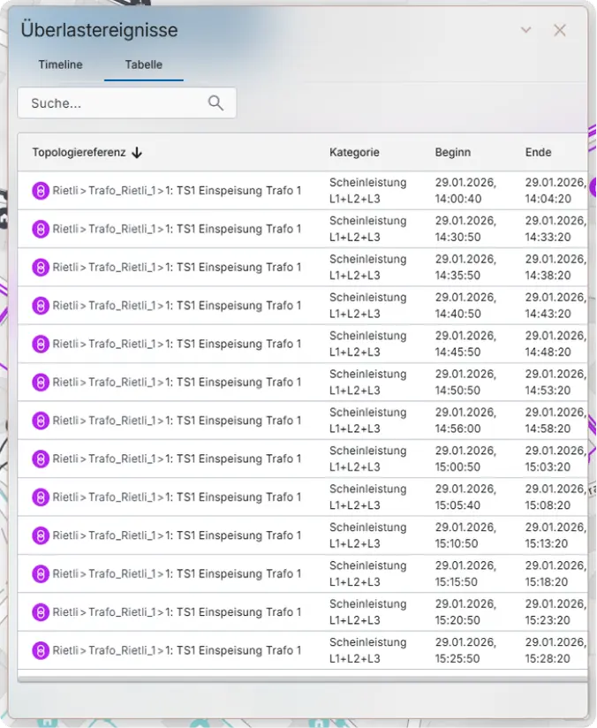
Task: Switch to the Timeline tab
Action: (60, 64)
